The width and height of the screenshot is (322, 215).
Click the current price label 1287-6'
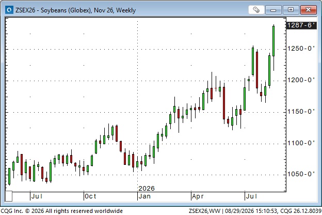pos(301,25)
